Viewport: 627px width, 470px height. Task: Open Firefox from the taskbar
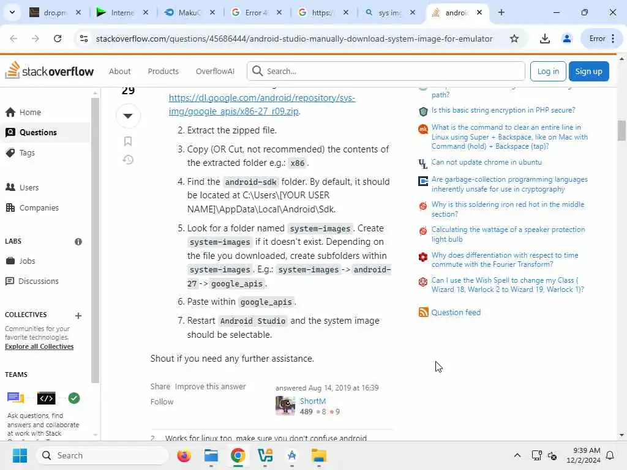[184, 455]
